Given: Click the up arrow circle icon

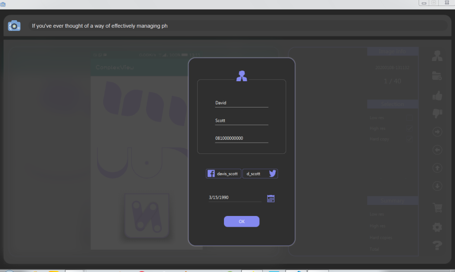Looking at the screenshot, I should (437, 168).
